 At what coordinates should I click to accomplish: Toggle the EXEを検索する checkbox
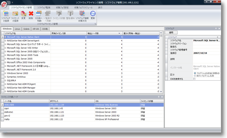(194, 79)
